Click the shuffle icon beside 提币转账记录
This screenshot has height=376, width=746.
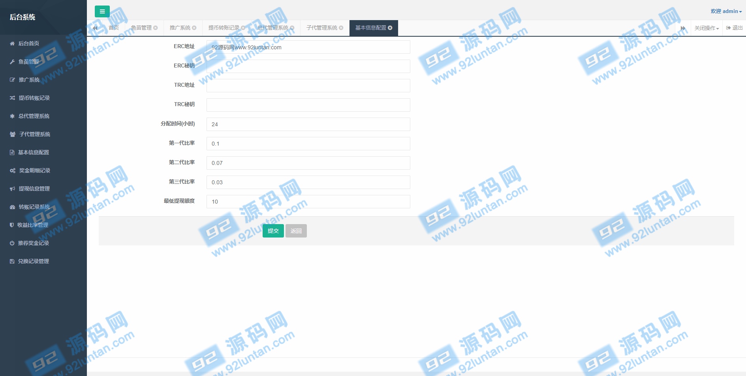coord(12,98)
